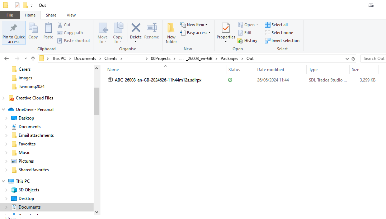
Task: Click Invert selection
Action: tap(282, 41)
